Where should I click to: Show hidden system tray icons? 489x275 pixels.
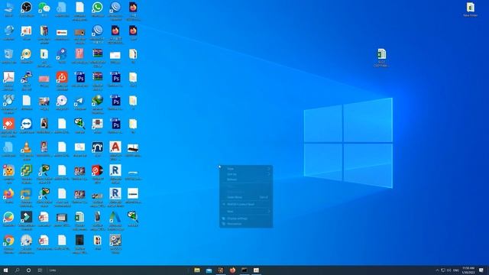(437, 270)
